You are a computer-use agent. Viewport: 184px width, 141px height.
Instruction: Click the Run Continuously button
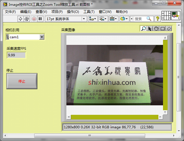27,19
